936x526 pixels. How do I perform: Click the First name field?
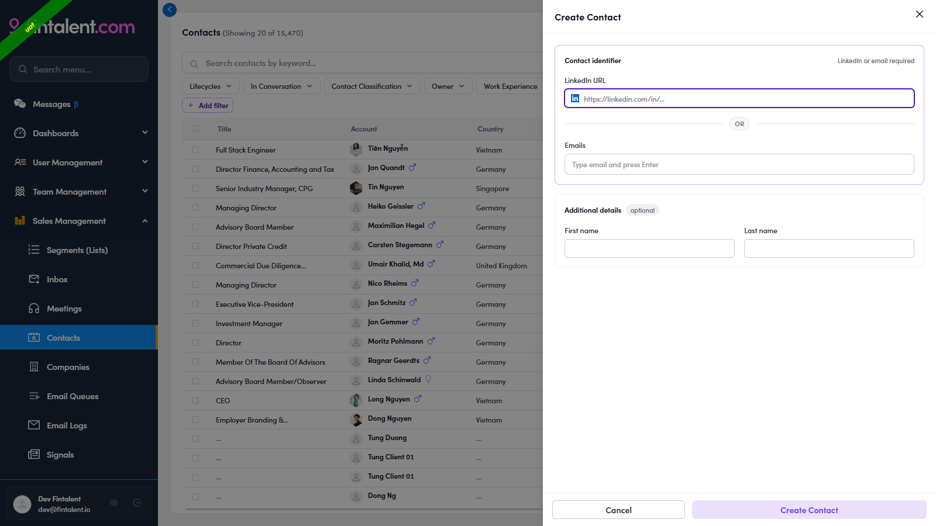click(649, 248)
